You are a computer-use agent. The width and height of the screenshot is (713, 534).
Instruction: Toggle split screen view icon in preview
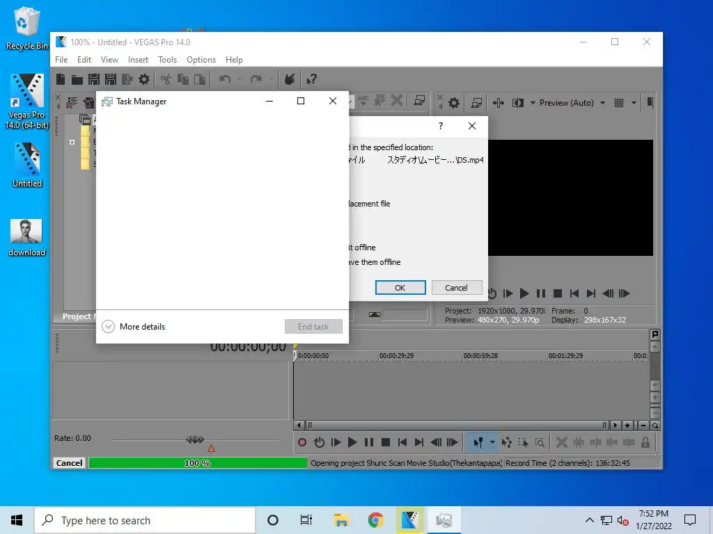518,103
